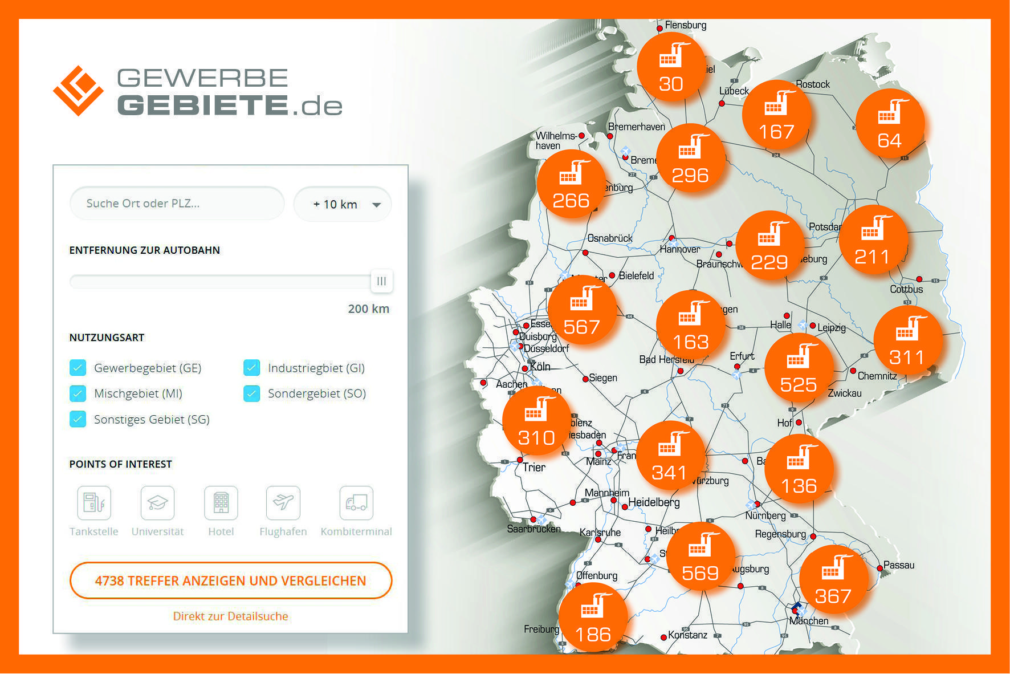Click the Tankstelle gas pump icon
Screen dimensions: 1010x674
point(94,502)
